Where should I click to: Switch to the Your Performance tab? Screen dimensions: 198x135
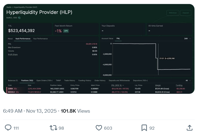point(40,39)
